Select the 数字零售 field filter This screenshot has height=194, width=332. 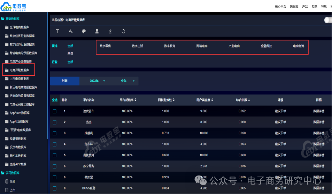[x=105, y=46]
